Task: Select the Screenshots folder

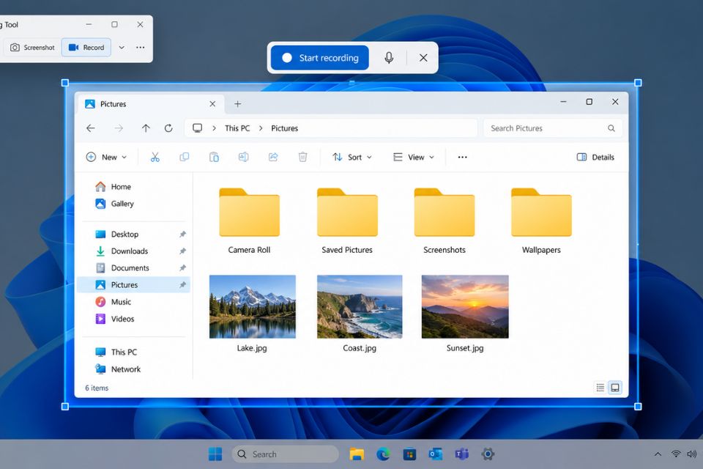Action: 445,221
